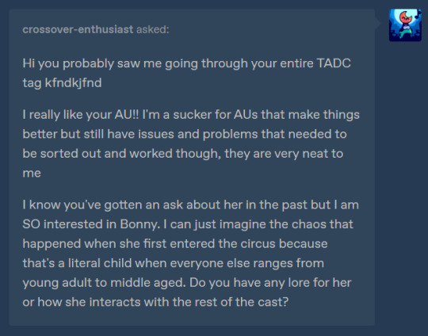
Task: Click the line "be sorted out and worked"
Action: point(182,154)
